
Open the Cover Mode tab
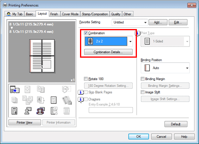point(70,14)
